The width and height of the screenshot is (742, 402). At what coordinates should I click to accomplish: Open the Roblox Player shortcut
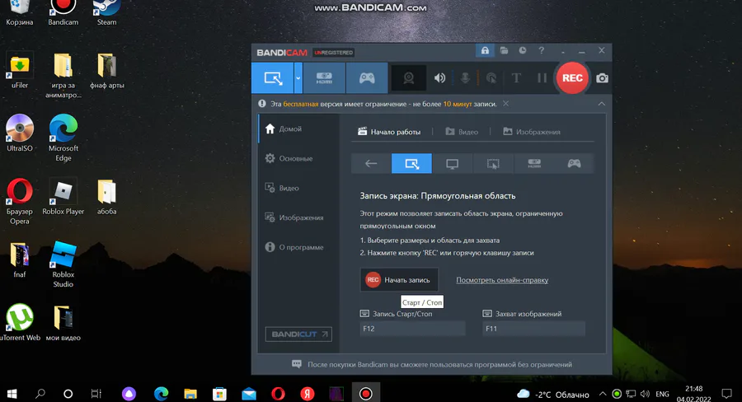[x=63, y=197]
